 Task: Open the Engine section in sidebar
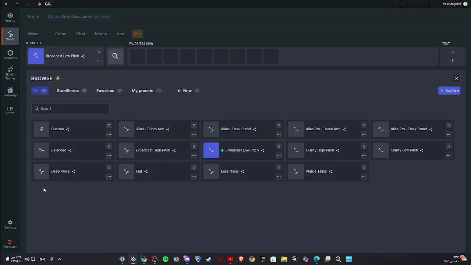10,17
